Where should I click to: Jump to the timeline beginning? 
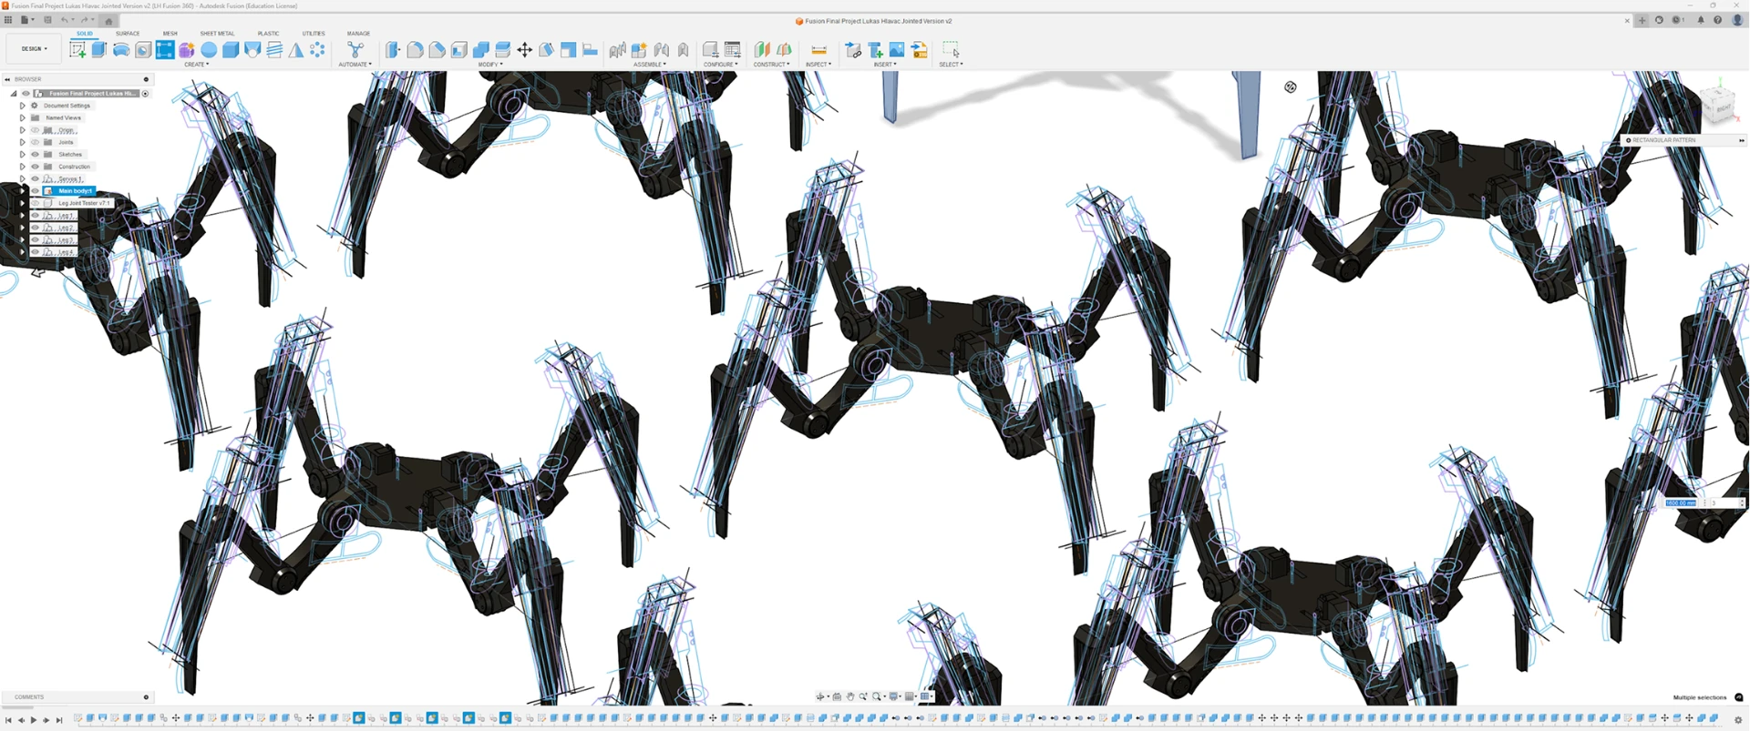click(x=8, y=720)
